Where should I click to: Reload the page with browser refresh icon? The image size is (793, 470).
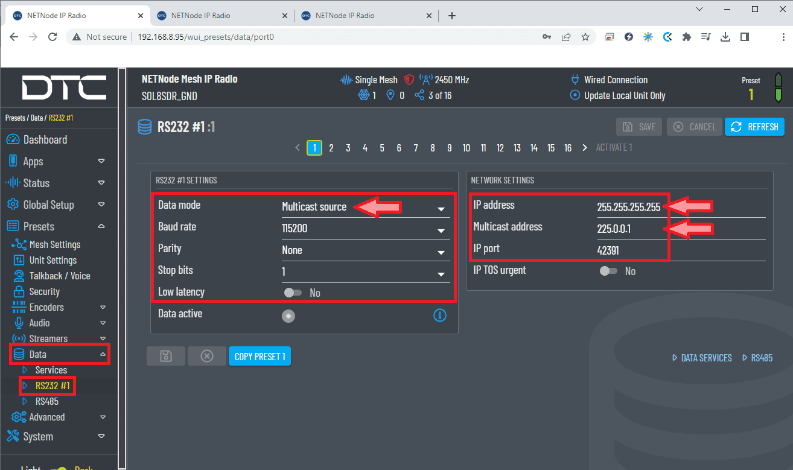53,37
